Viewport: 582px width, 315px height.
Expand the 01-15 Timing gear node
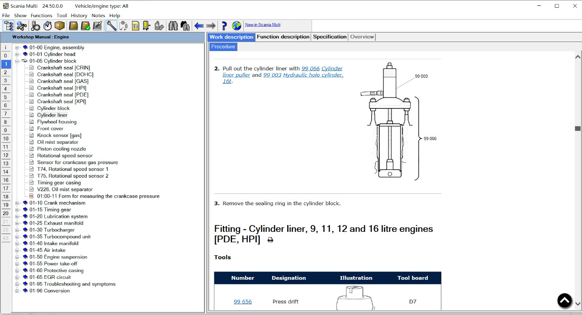(17, 210)
